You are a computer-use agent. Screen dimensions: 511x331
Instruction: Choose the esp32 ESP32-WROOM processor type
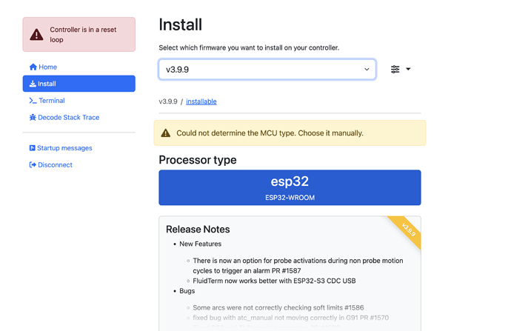pos(290,187)
